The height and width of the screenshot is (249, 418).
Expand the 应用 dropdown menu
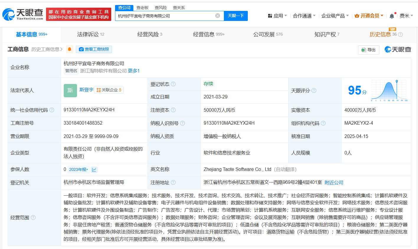[x=277, y=16]
